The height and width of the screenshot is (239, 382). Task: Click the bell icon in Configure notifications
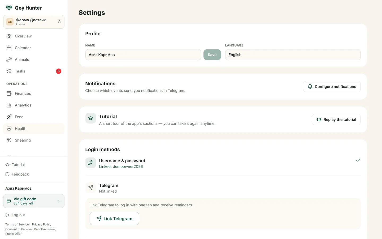[x=310, y=87]
